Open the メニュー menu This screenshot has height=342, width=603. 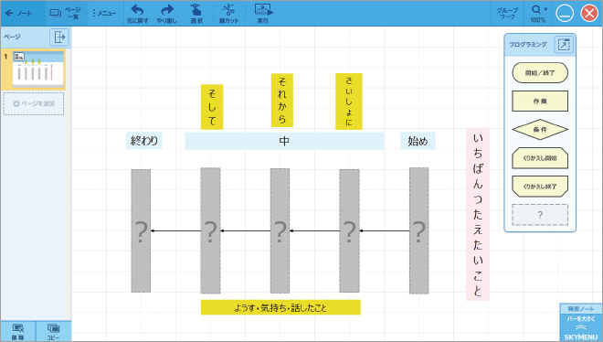pyautogui.click(x=104, y=13)
